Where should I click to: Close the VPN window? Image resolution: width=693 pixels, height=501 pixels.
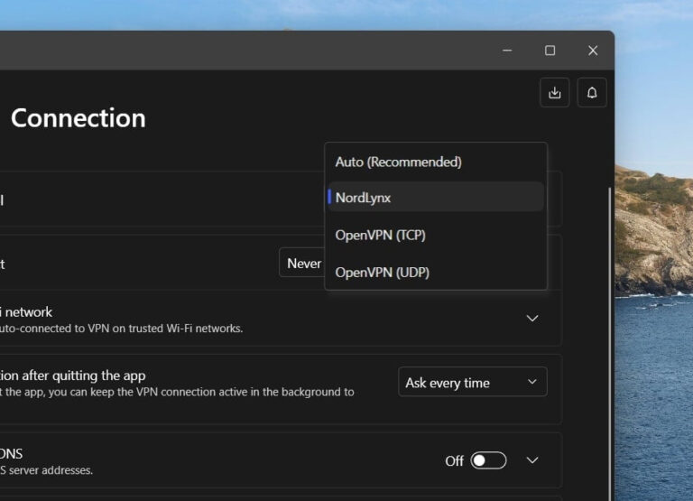point(593,51)
